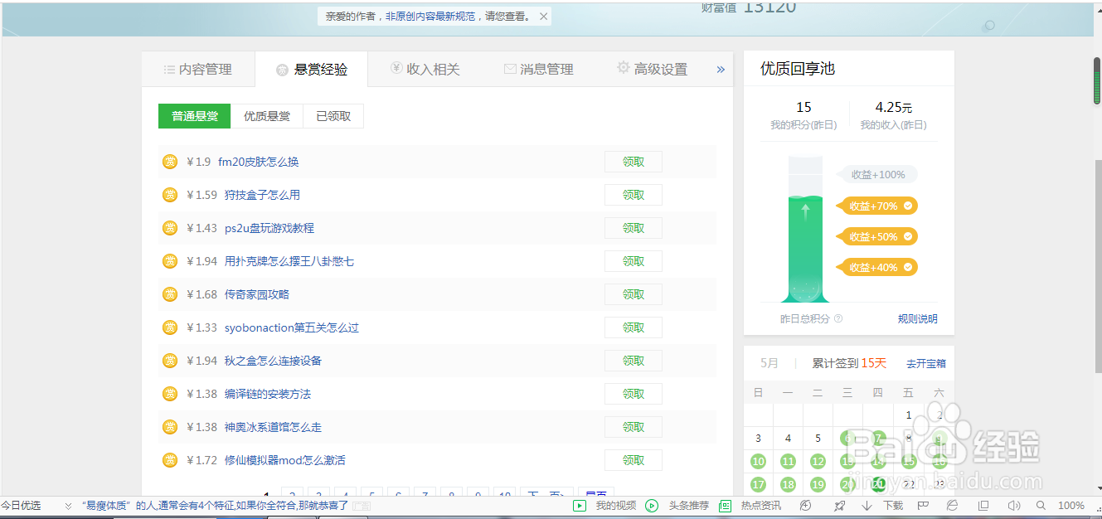This screenshot has height=519, width=1102.
Task: Click the magnifier search icon in bottom toolbar
Action: [1041, 505]
